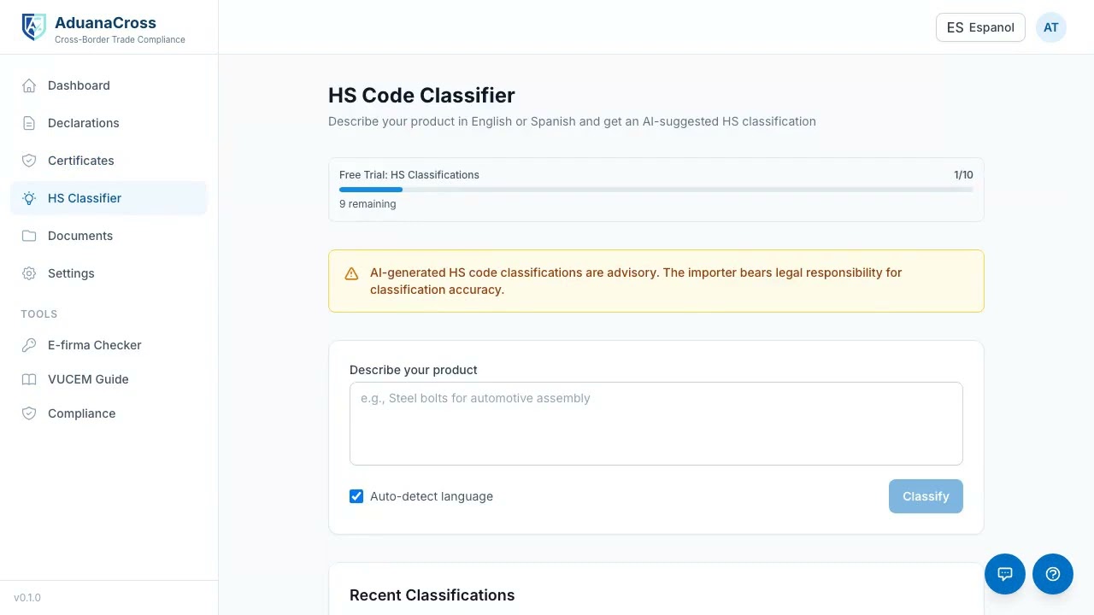Screen dimensions: 1094x615
Task: Click the AduanaCross brand name
Action: [105, 23]
